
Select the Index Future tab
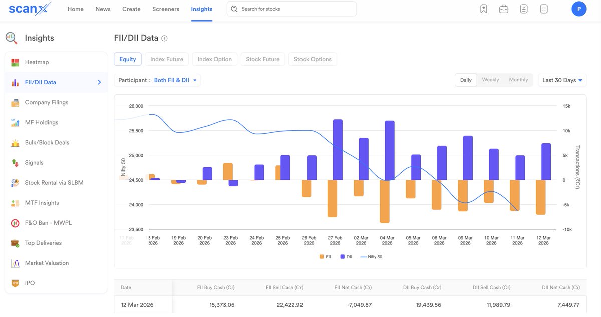click(x=167, y=59)
